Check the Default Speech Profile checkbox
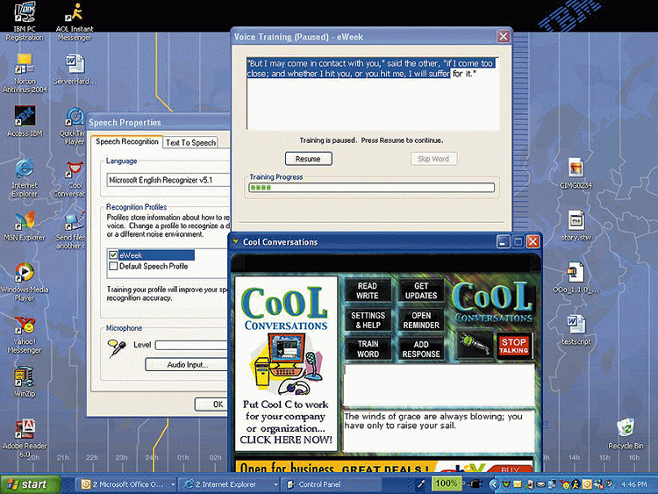This screenshot has height=494, width=658. (x=113, y=266)
